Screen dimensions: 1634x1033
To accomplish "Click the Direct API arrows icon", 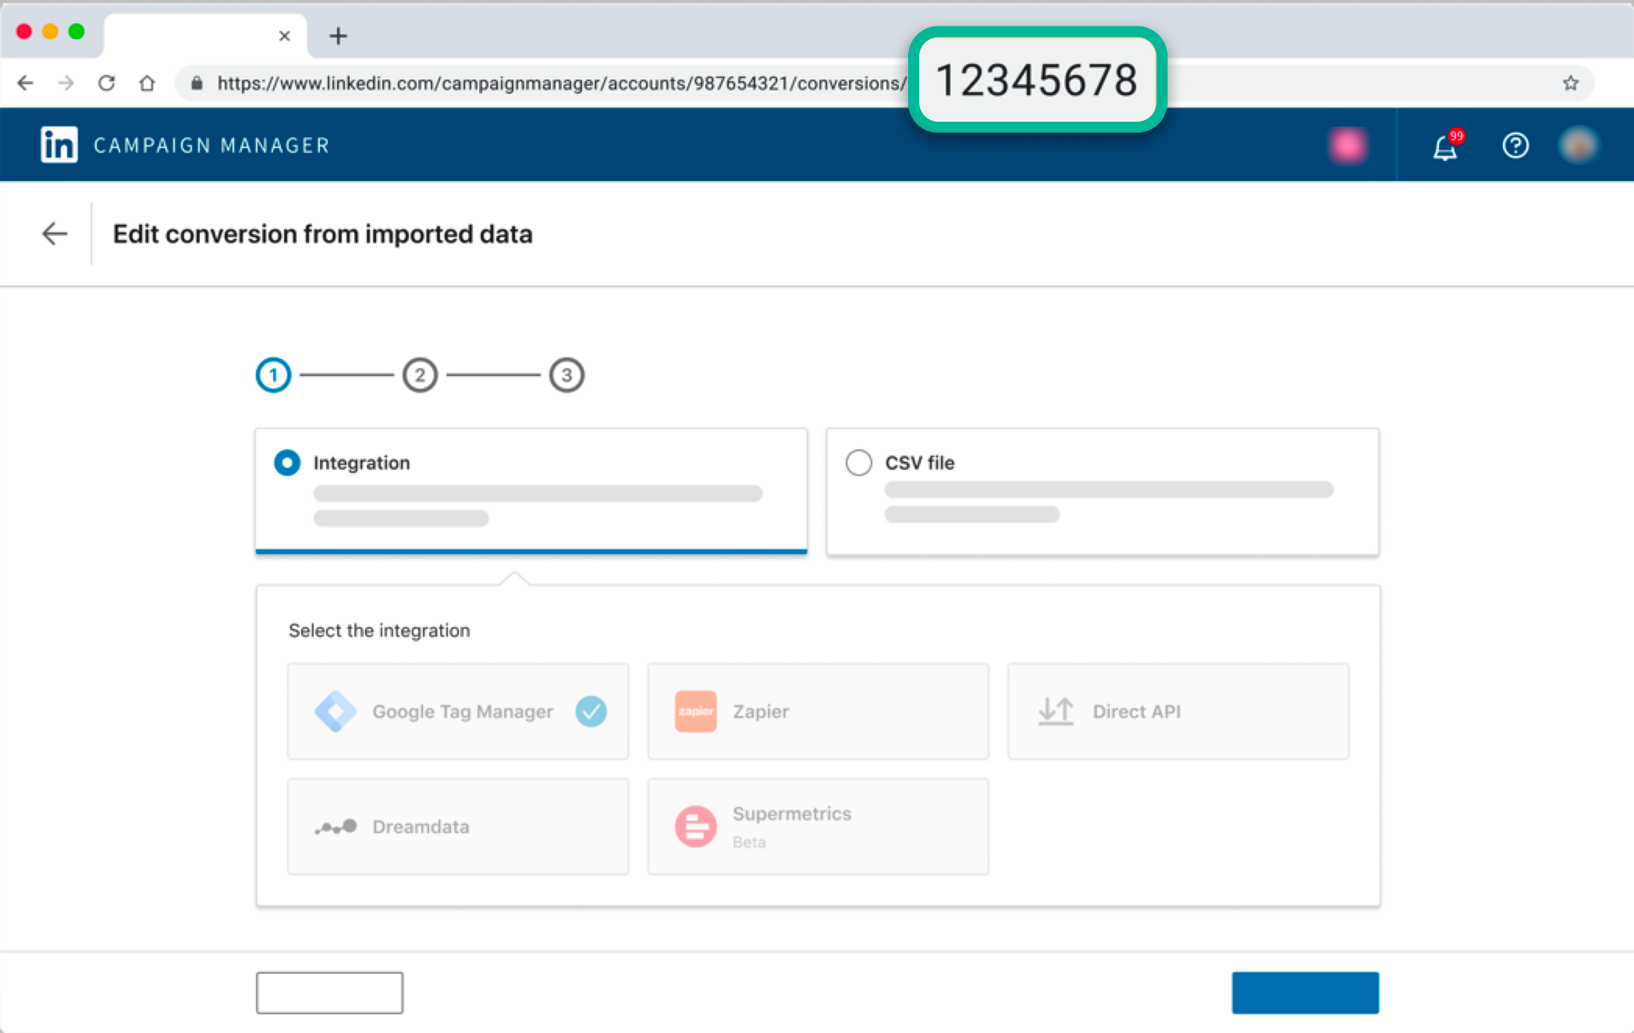I will click(x=1055, y=711).
